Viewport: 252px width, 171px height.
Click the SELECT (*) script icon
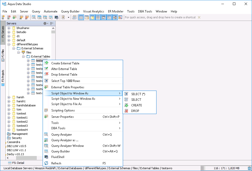coord(126,94)
